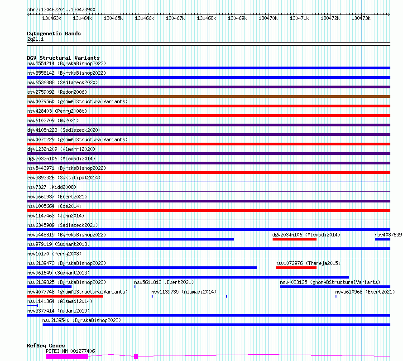Viewport: 403px width, 361px height.
Task: Click the blue nsv6139473 variant bar
Action: click(x=142, y=268)
